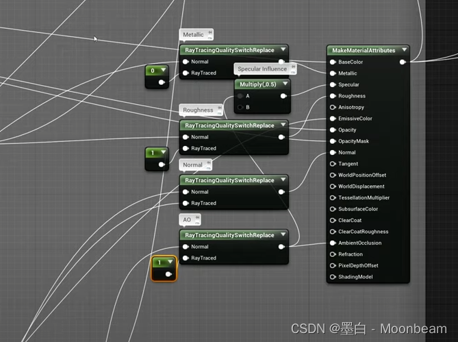Click the Opacity input pin
Viewport: 458px width, 342px height.
coord(333,130)
